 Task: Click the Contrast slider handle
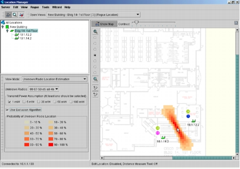coord(137,23)
